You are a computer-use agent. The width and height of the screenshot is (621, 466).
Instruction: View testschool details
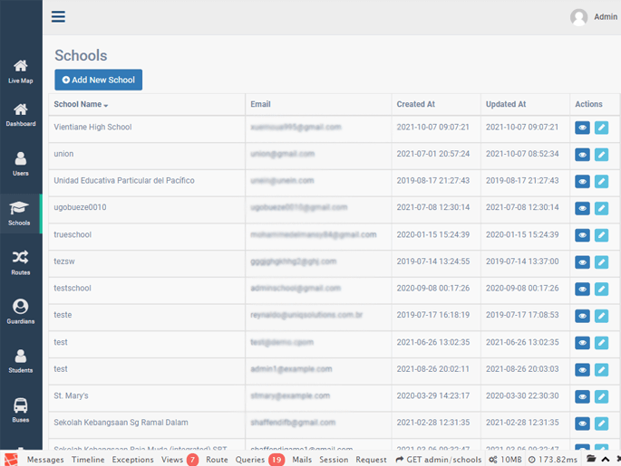[x=582, y=289]
